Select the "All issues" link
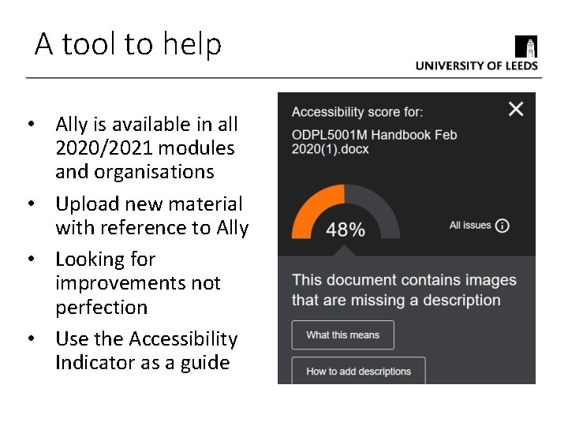Viewport: 568px width, 426px height. [470, 226]
